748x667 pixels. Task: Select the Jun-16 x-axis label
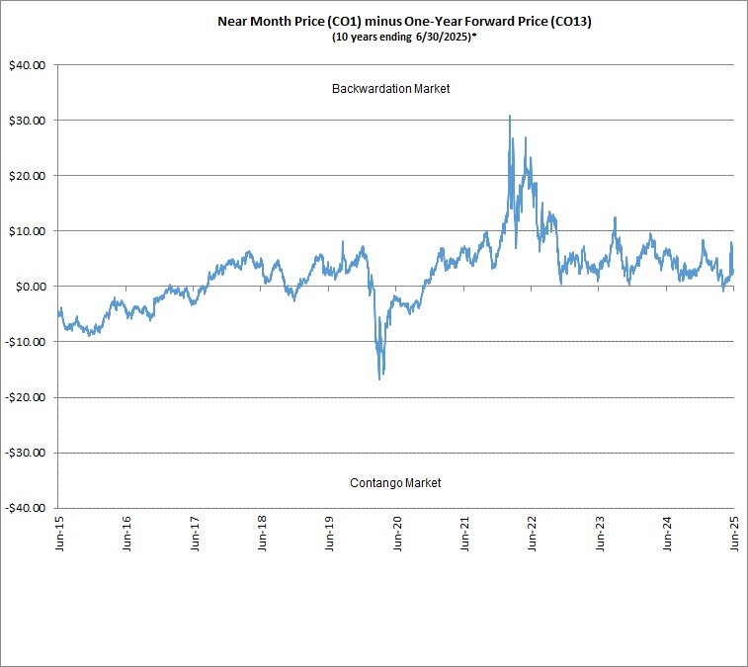tap(126, 534)
